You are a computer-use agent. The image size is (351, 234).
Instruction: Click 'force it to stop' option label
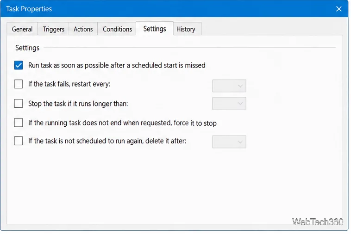click(122, 123)
